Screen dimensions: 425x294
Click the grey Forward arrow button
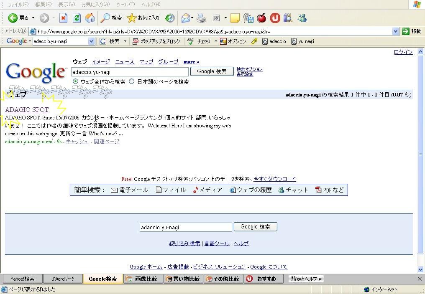click(44, 18)
